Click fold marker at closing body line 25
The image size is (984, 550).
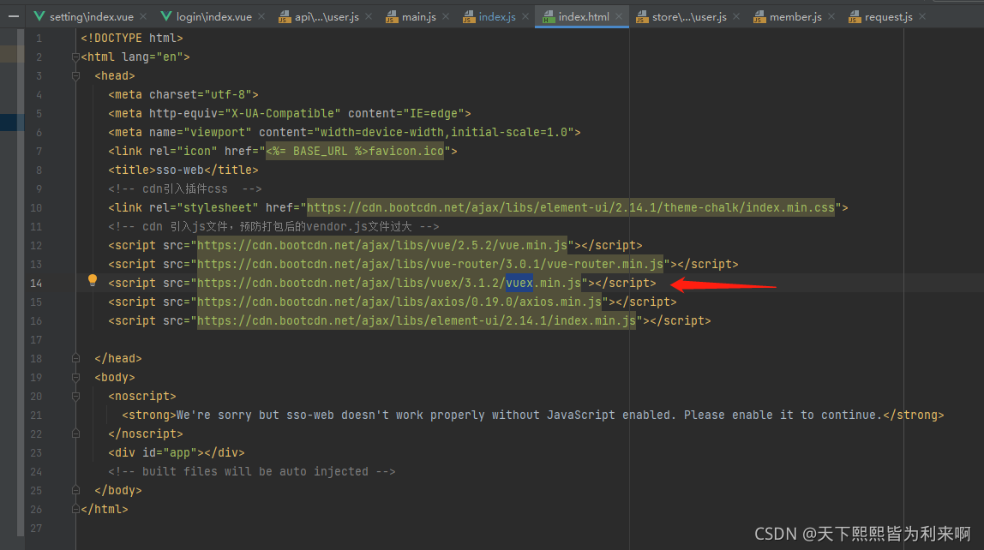coord(75,490)
